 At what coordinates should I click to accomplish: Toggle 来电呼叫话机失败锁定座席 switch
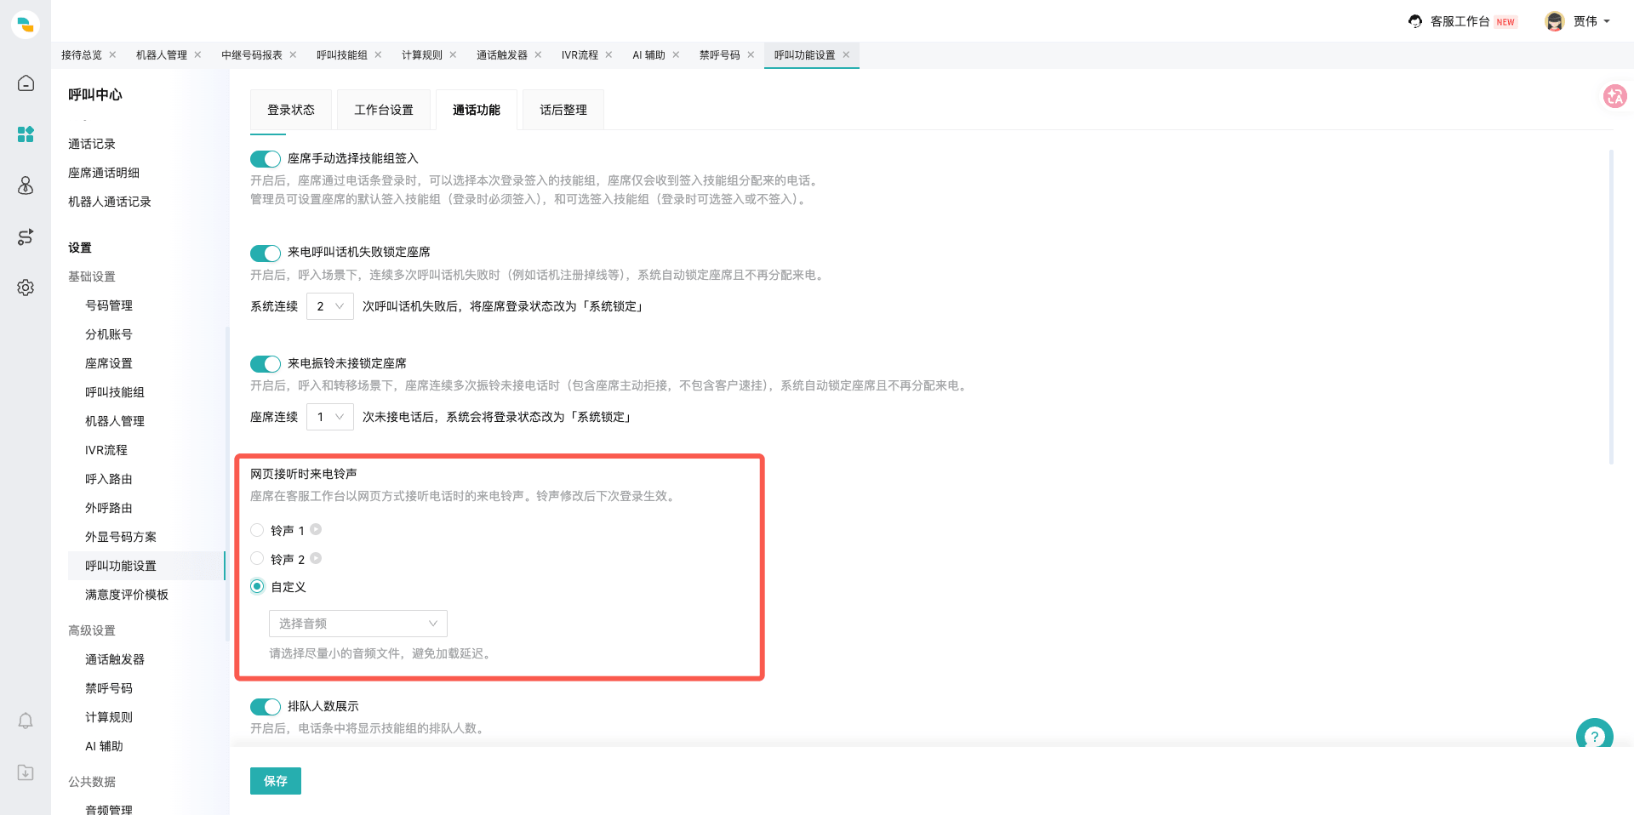click(x=266, y=253)
